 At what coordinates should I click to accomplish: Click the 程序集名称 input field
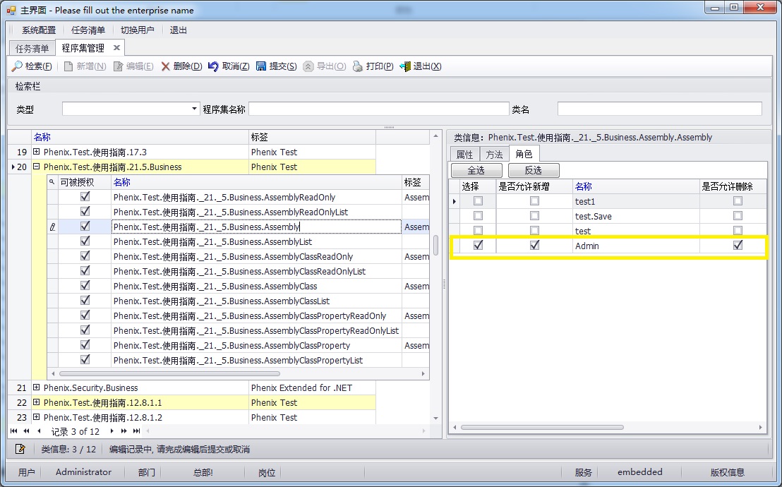pos(378,109)
